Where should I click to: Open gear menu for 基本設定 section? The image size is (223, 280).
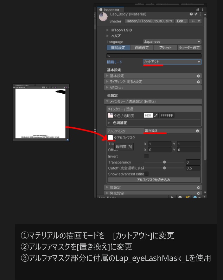pos(198,76)
